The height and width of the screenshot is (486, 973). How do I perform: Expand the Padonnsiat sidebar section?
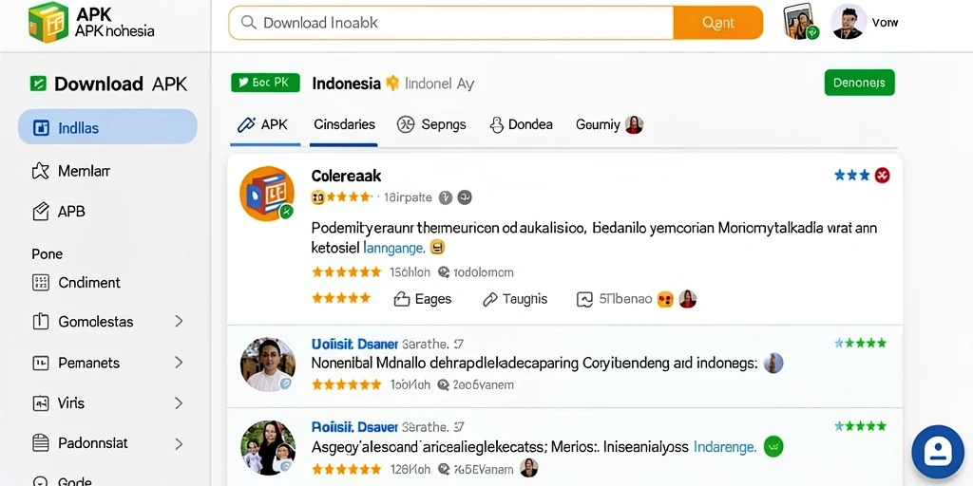pyautogui.click(x=179, y=444)
